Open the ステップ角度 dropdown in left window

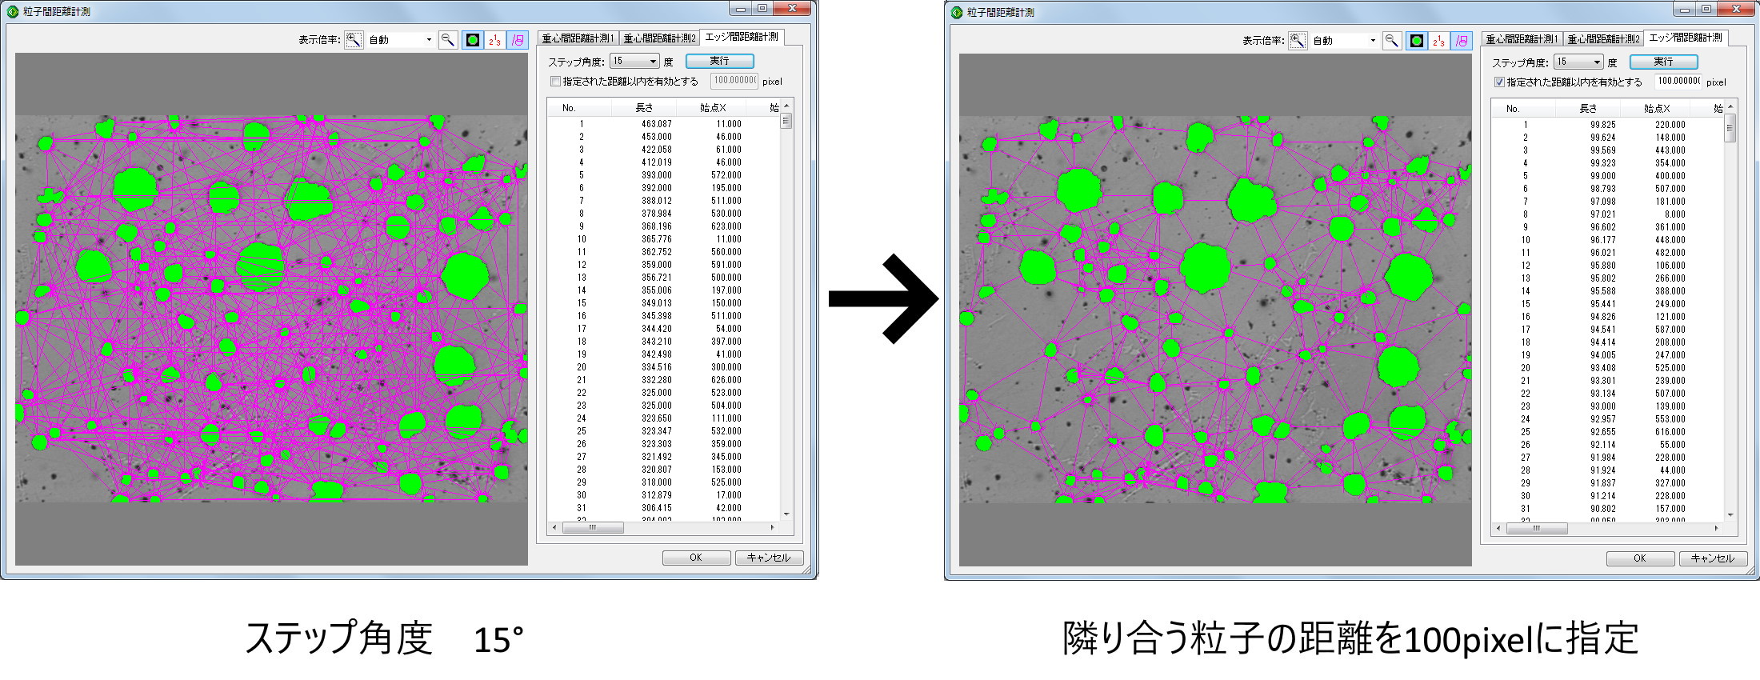[634, 62]
